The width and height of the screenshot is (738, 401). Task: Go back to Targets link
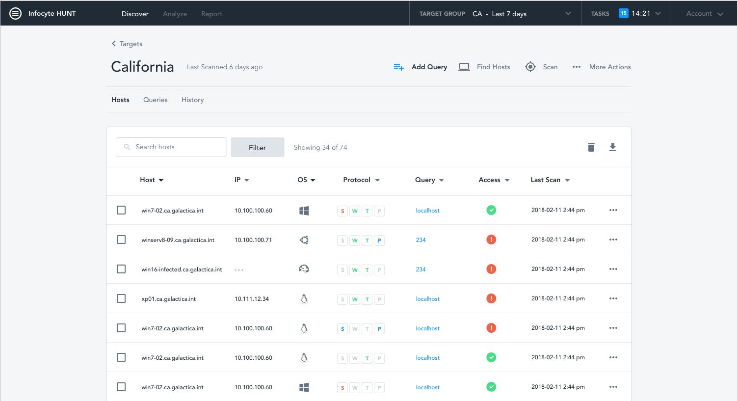[x=127, y=44]
